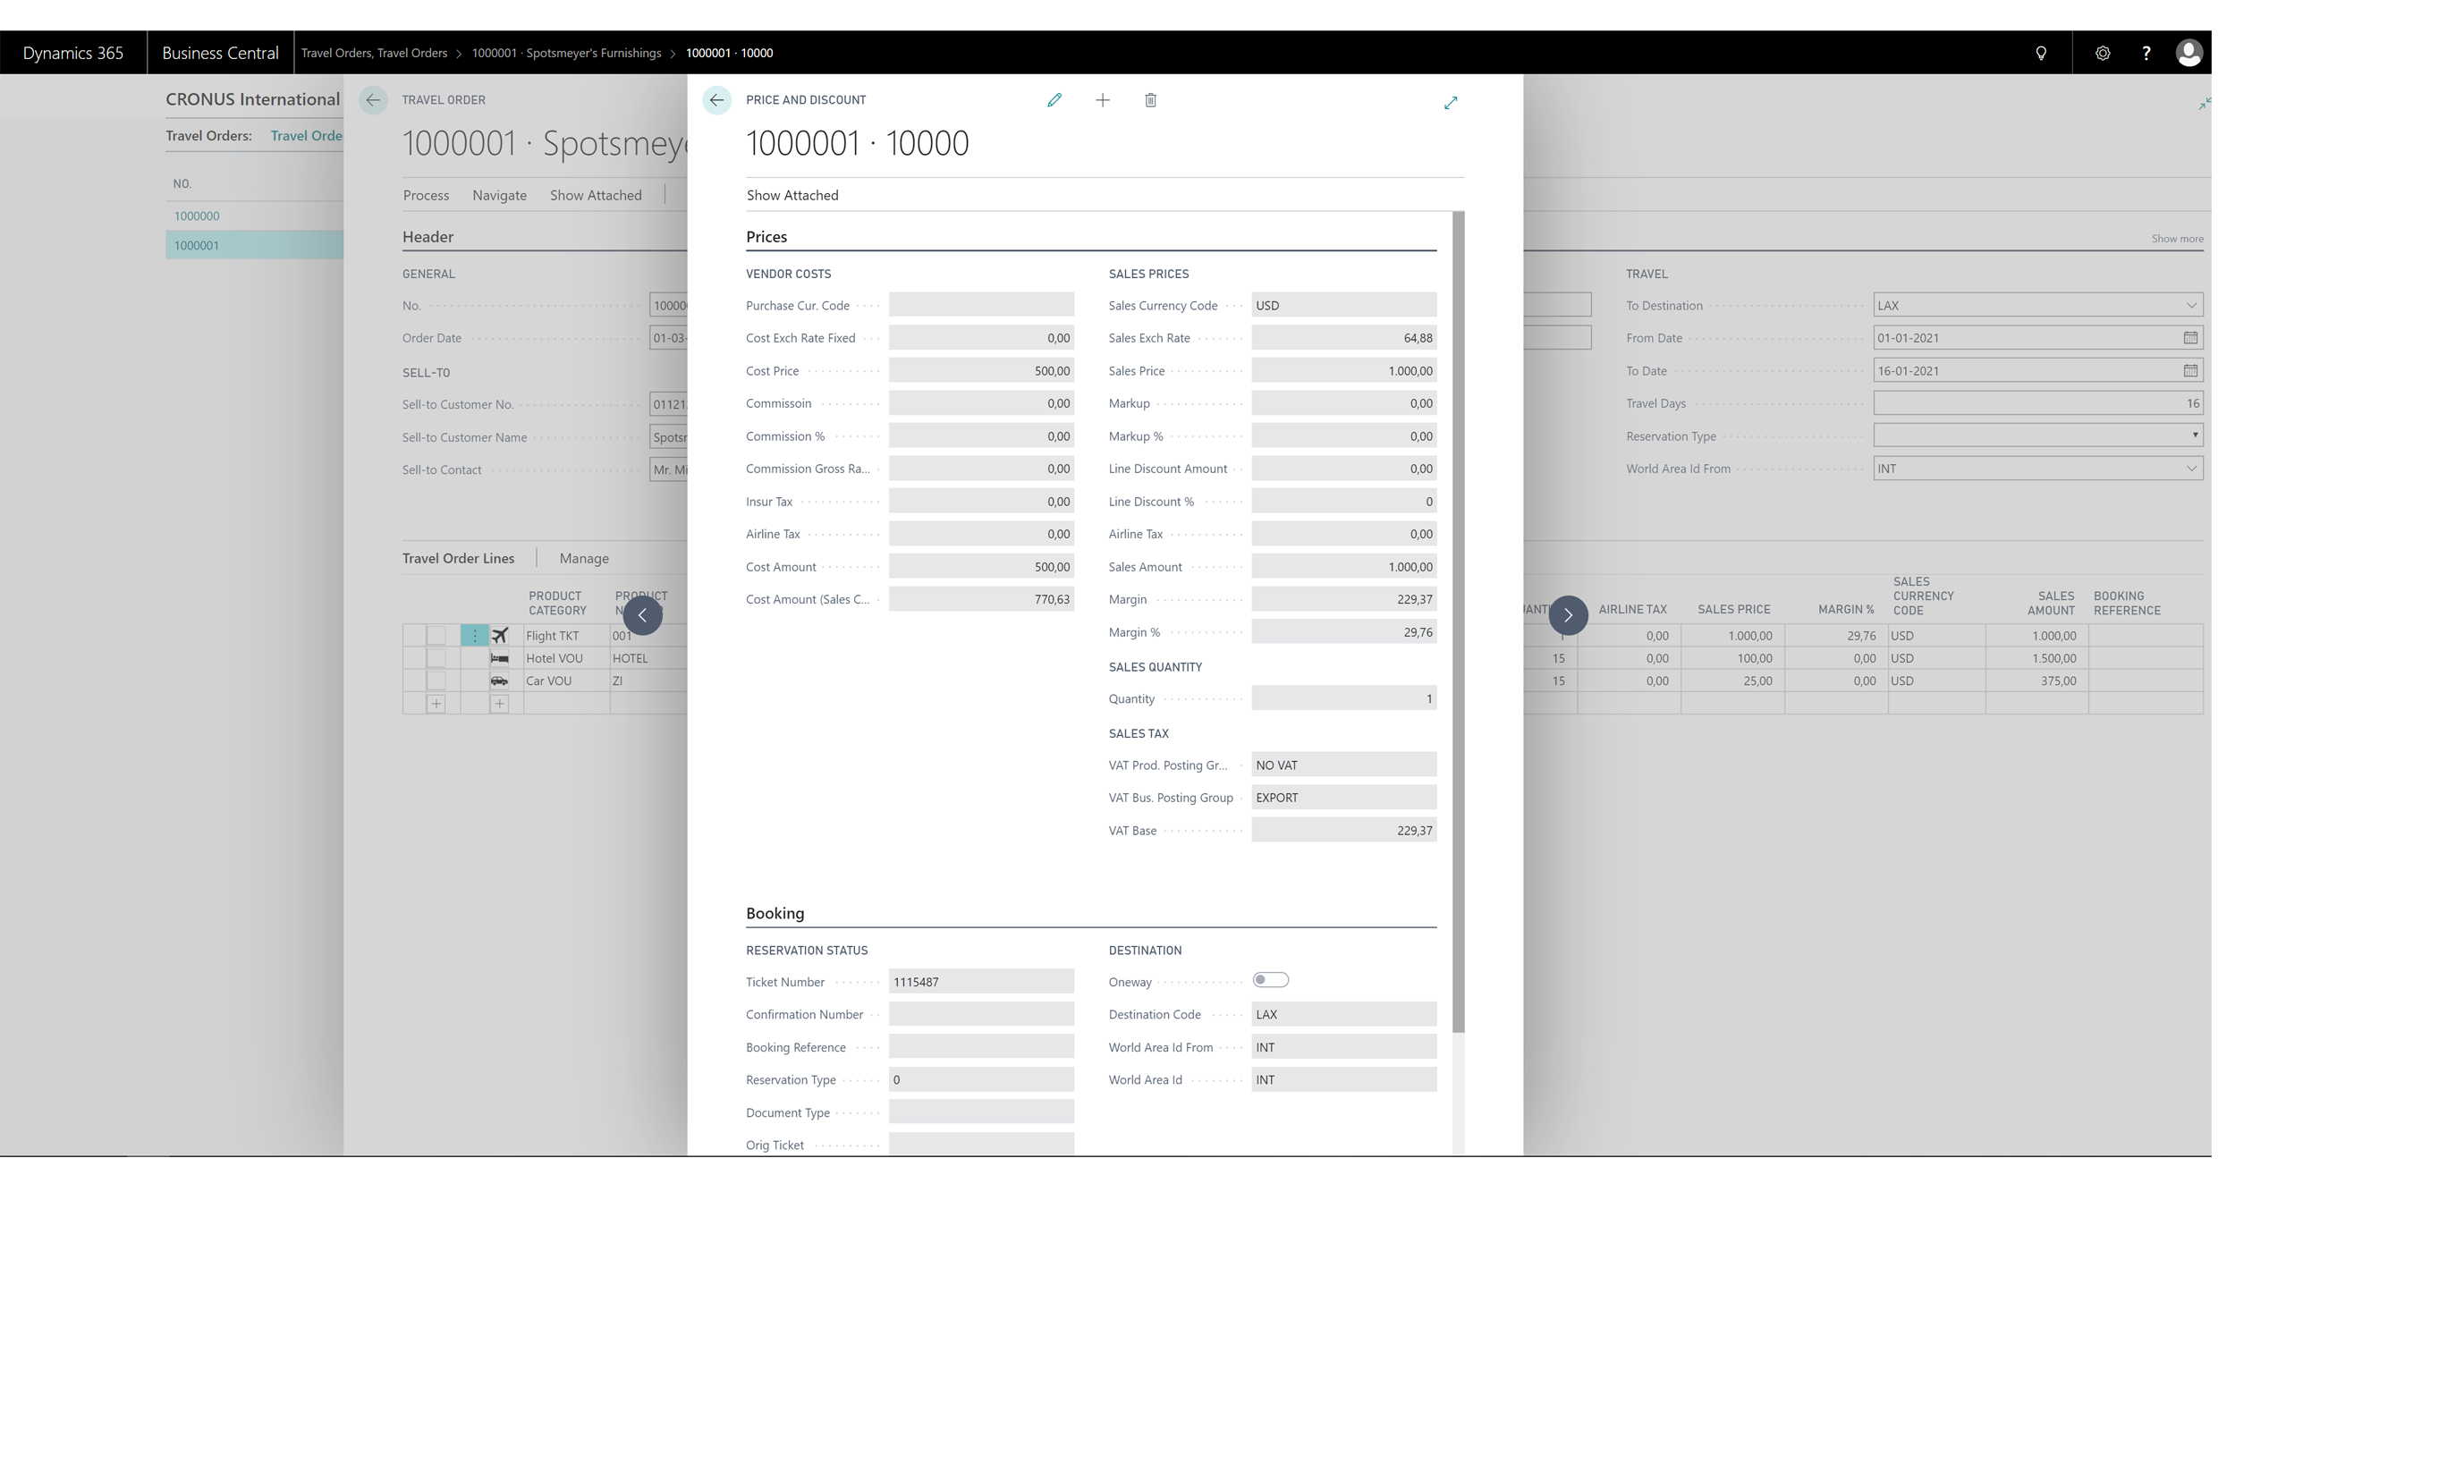The image size is (2447, 1471).
Task: Click the Ticket Number field 1115487
Action: pos(980,981)
